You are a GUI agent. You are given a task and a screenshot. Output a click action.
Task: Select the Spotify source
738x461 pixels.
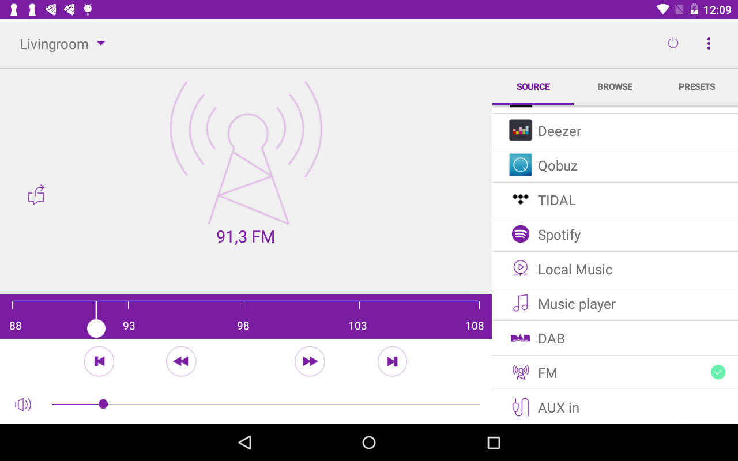[x=615, y=235]
